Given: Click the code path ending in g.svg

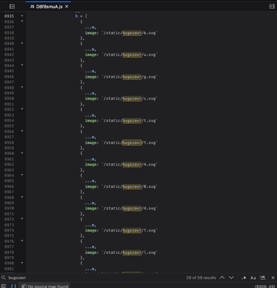Looking at the screenshot, I should (129, 77).
